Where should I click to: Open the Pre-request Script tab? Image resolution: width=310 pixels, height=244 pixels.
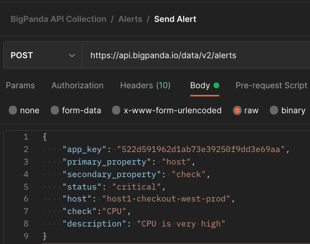coord(271,85)
